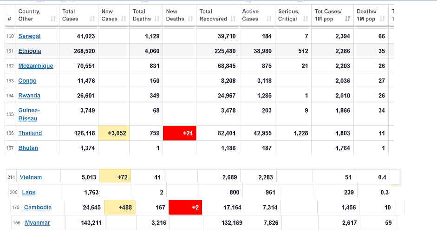Open the Bhutan country link

[28, 148]
